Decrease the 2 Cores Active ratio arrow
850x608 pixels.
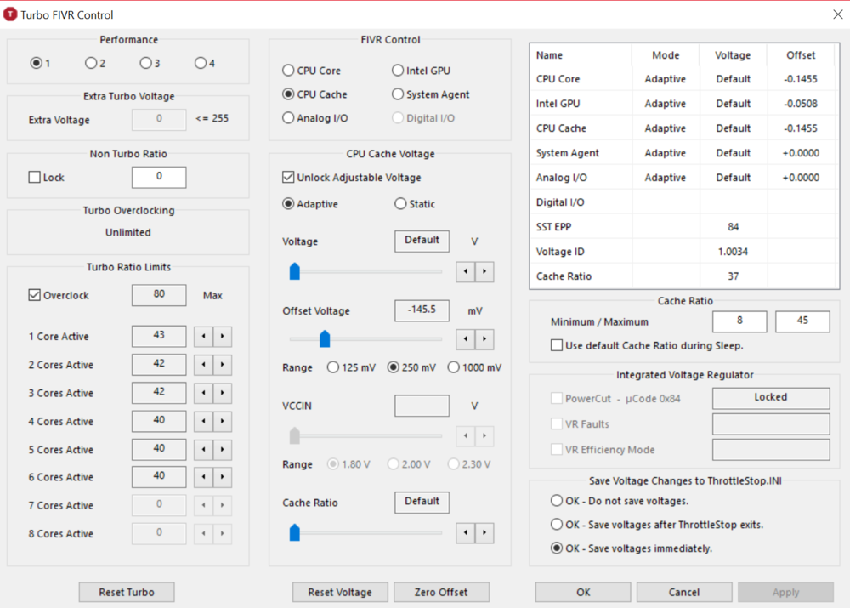coord(203,365)
